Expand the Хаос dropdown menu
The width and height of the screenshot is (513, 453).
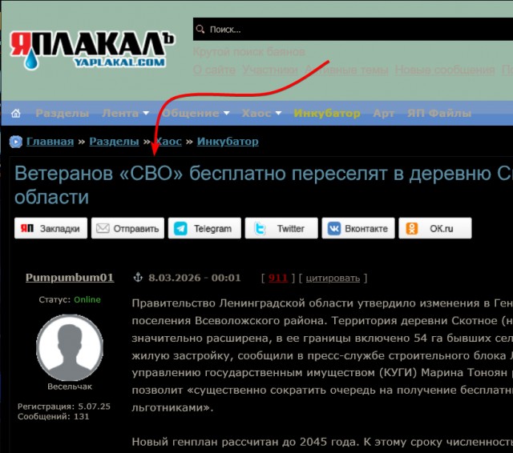click(x=261, y=114)
